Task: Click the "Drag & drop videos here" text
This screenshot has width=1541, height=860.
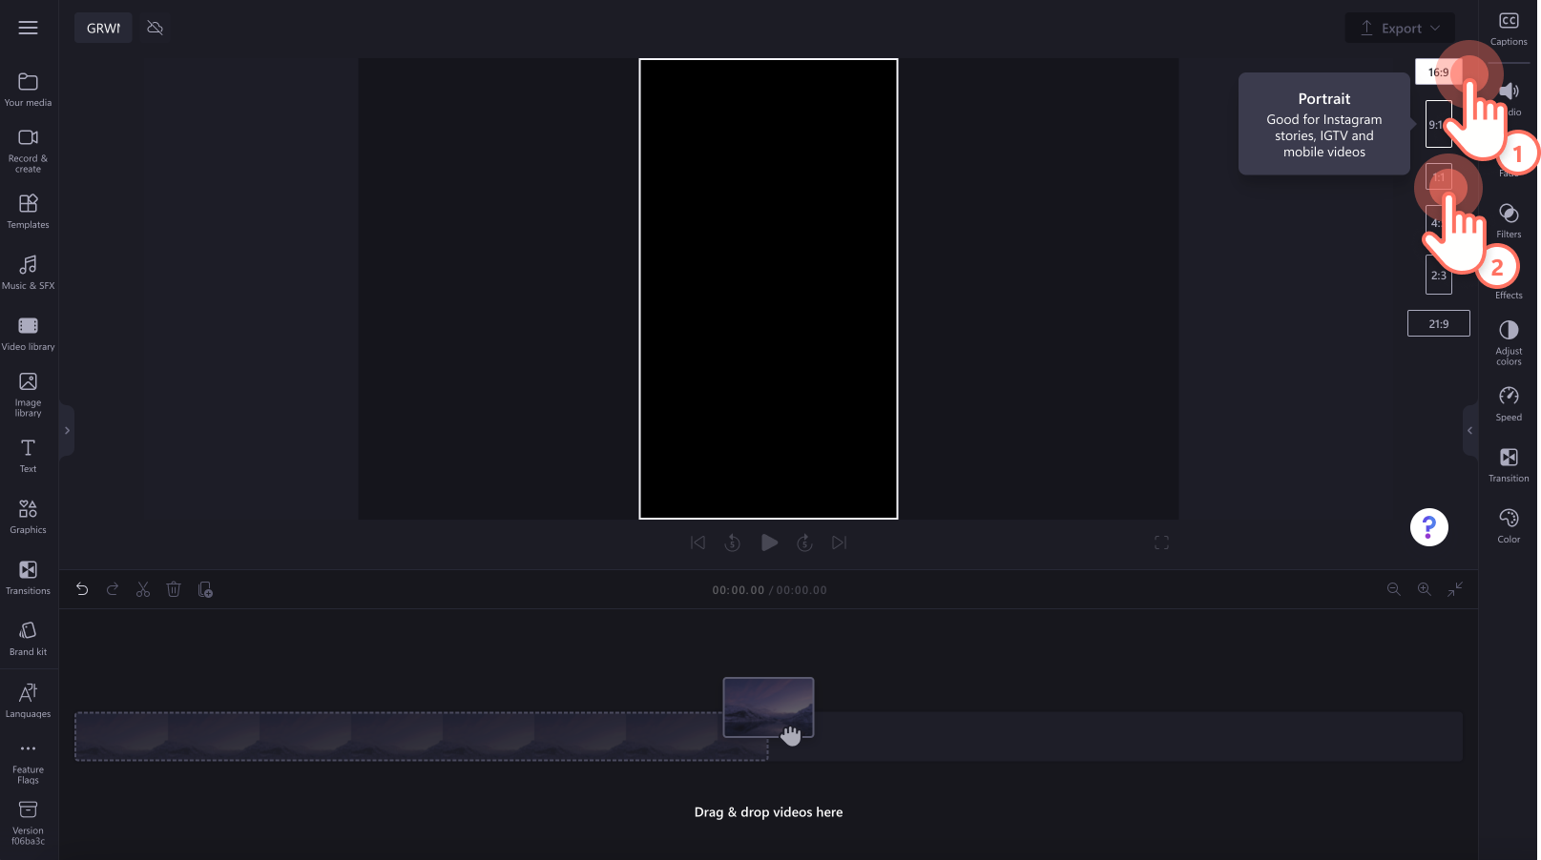Action: click(768, 812)
